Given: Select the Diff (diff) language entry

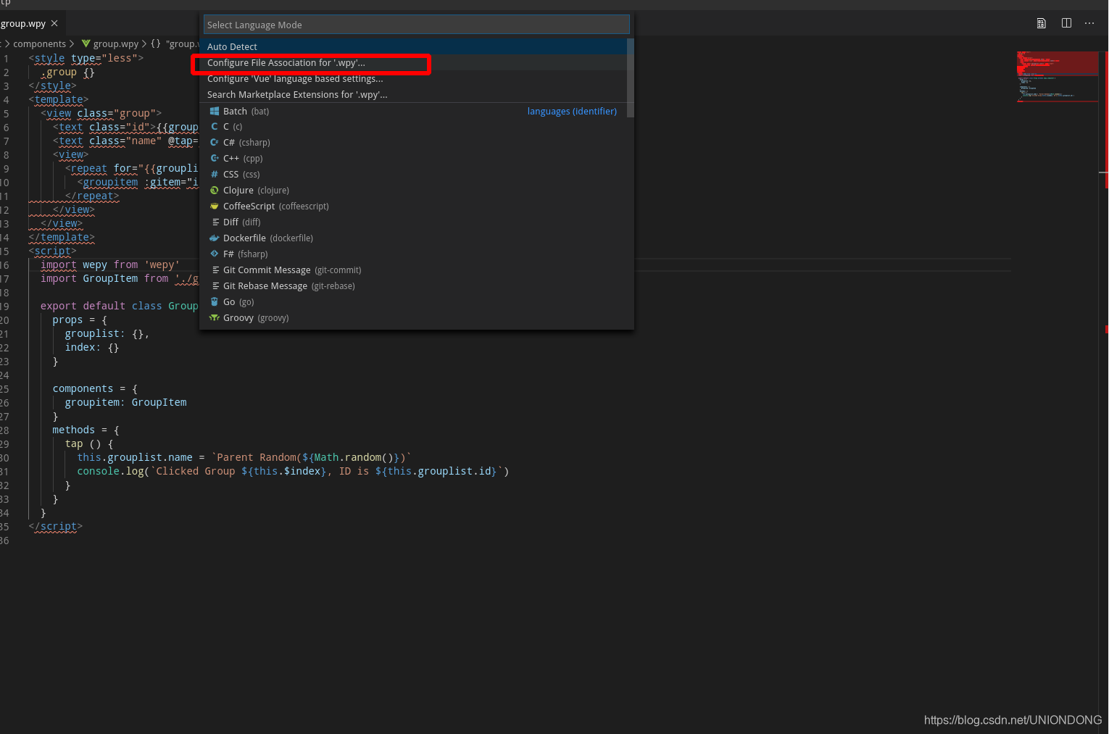Looking at the screenshot, I should [x=413, y=222].
